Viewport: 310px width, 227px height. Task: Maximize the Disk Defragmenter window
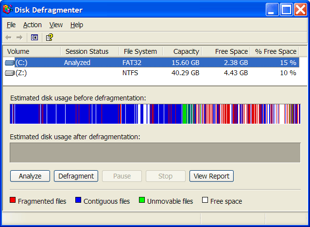[x=286, y=9]
